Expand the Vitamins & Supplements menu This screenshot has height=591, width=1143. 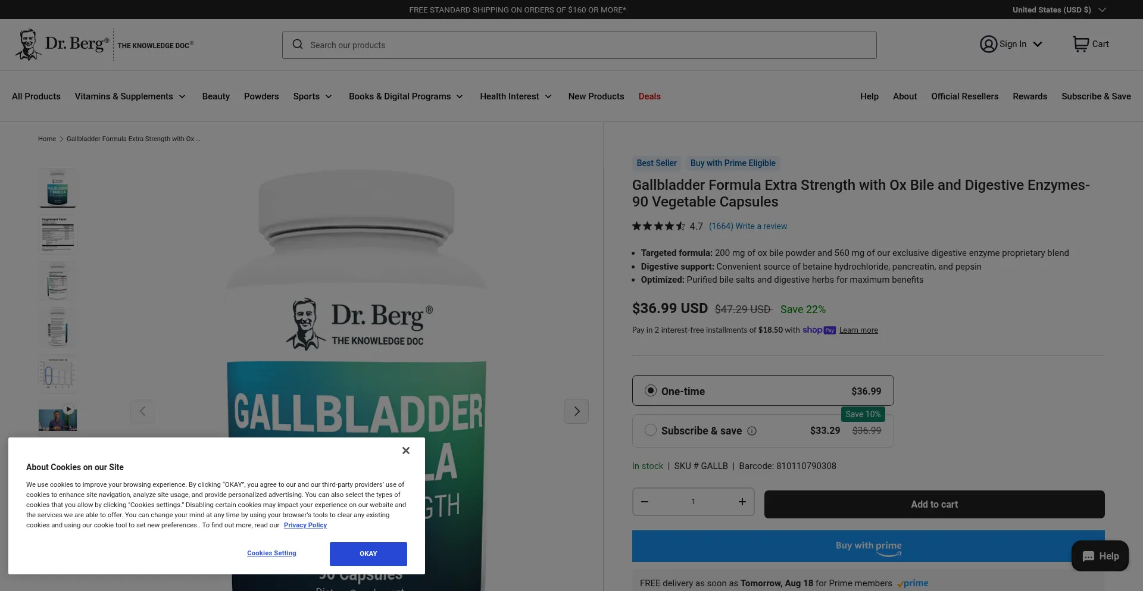tap(130, 96)
